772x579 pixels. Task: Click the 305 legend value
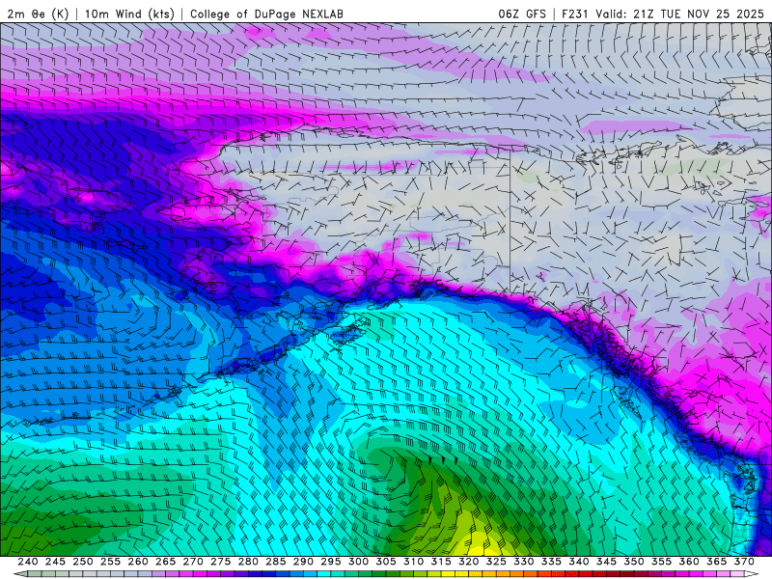tap(386, 562)
